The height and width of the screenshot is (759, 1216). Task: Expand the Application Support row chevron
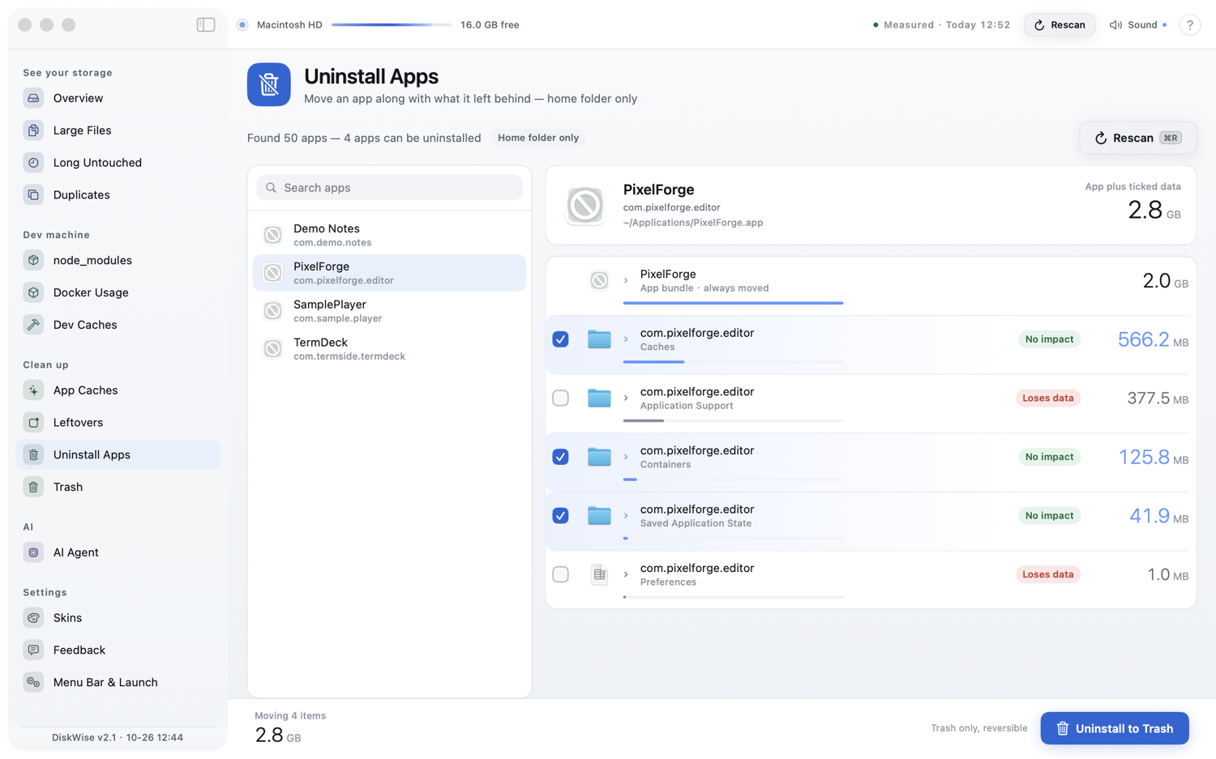point(626,399)
